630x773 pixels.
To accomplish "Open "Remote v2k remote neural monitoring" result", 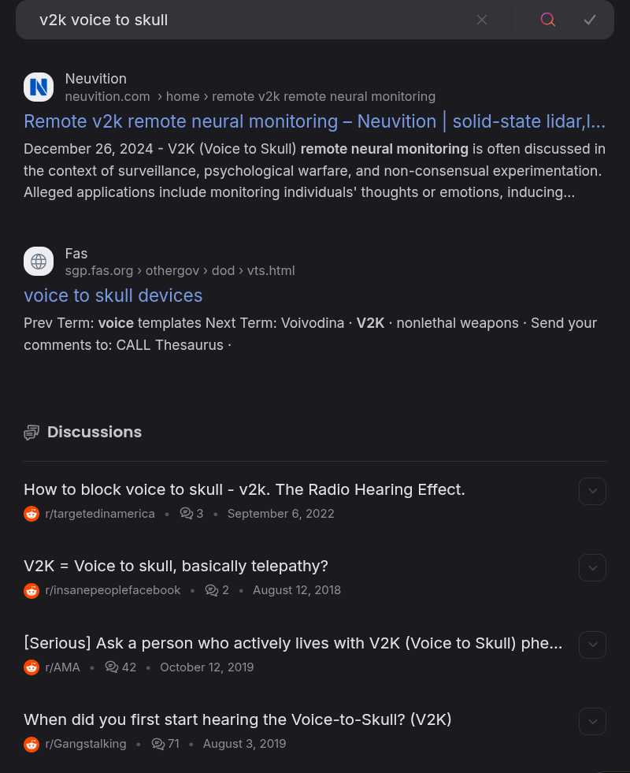I will tap(314, 121).
